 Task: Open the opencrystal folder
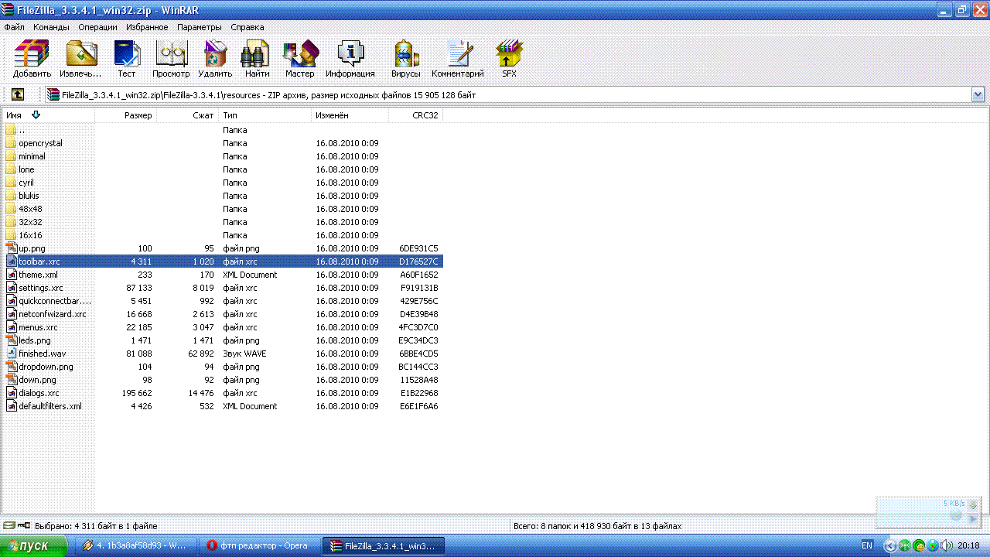tap(40, 143)
